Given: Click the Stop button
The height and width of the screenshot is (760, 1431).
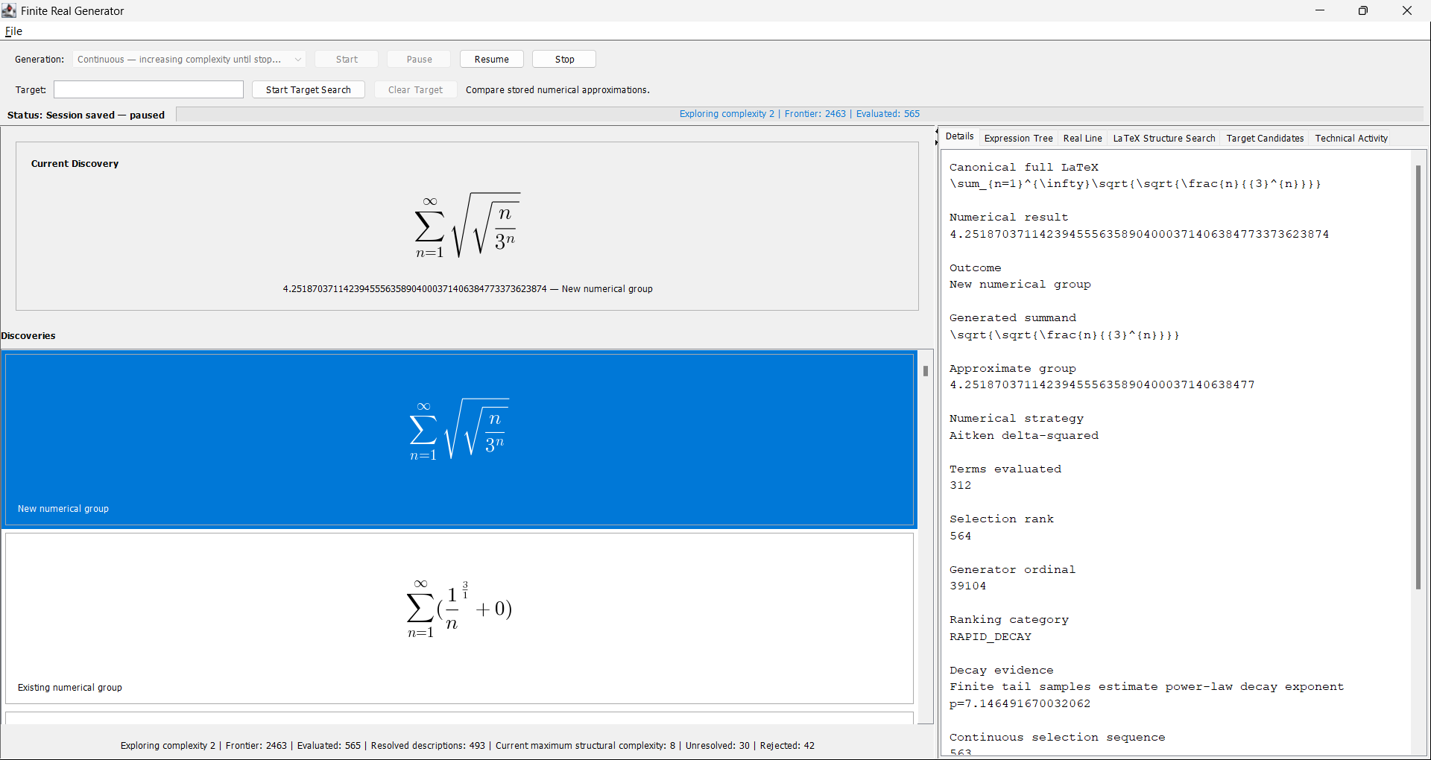Looking at the screenshot, I should (564, 59).
